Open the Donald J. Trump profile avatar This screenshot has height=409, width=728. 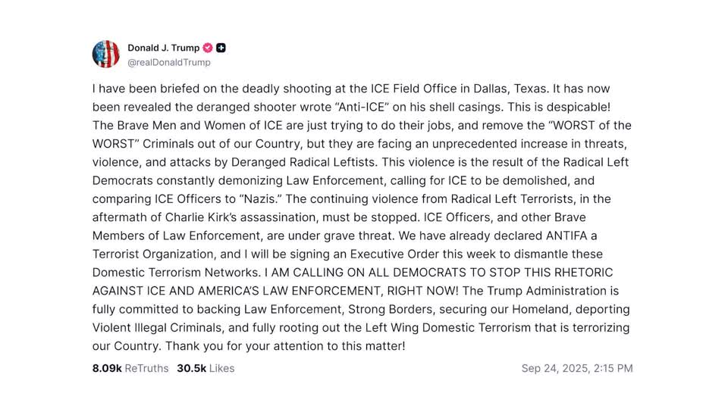tap(106, 55)
